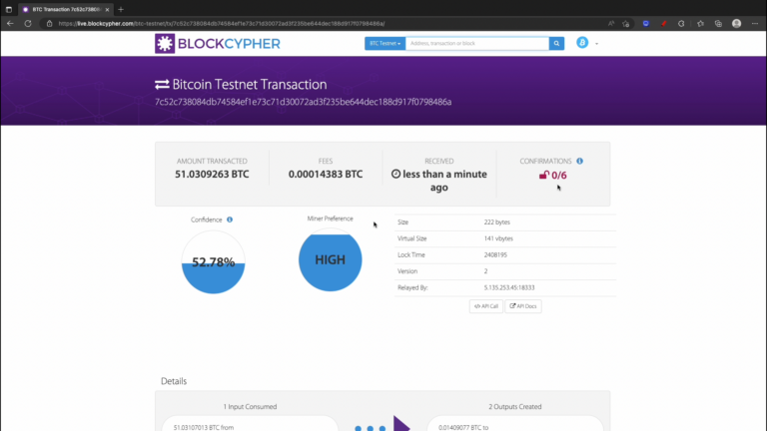Click the HIGH miner preference circle
767x431 pixels.
pyautogui.click(x=331, y=260)
